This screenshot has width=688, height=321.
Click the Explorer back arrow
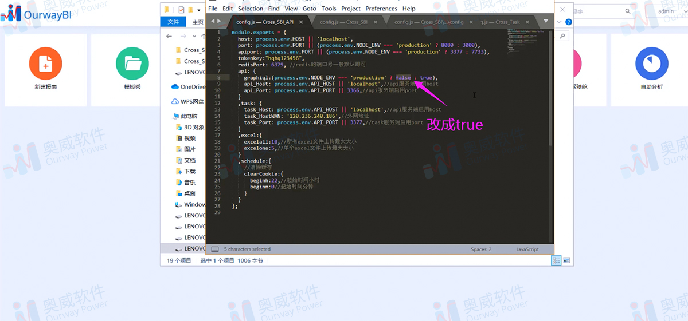pos(169,36)
